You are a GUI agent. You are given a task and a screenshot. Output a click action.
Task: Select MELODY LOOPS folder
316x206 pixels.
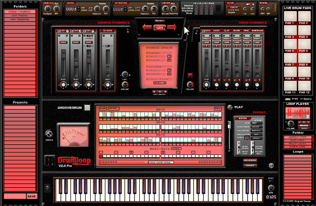tap(297, 144)
